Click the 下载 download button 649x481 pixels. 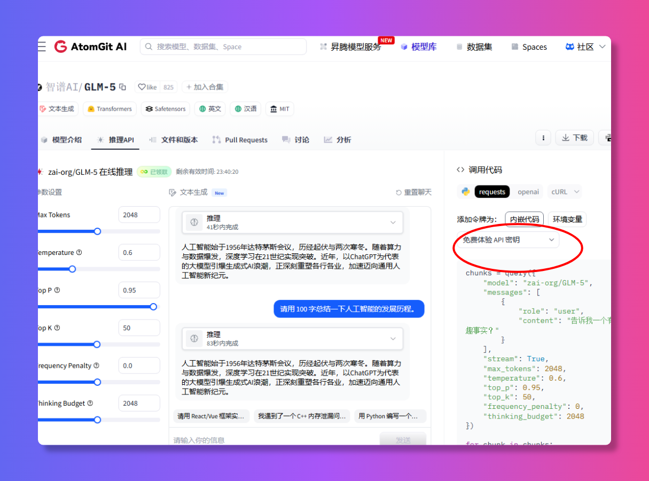tap(574, 137)
